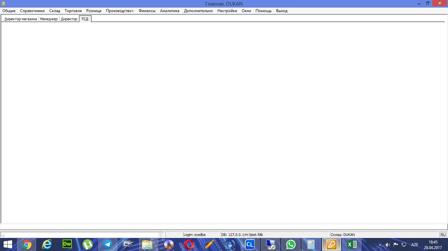
Task: Show hidden system tray icons
Action: (380, 244)
